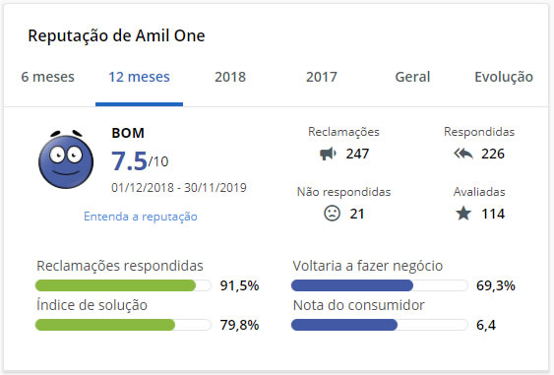Select the 12 meses tab
Image resolution: width=554 pixels, height=375 pixels.
point(139,77)
